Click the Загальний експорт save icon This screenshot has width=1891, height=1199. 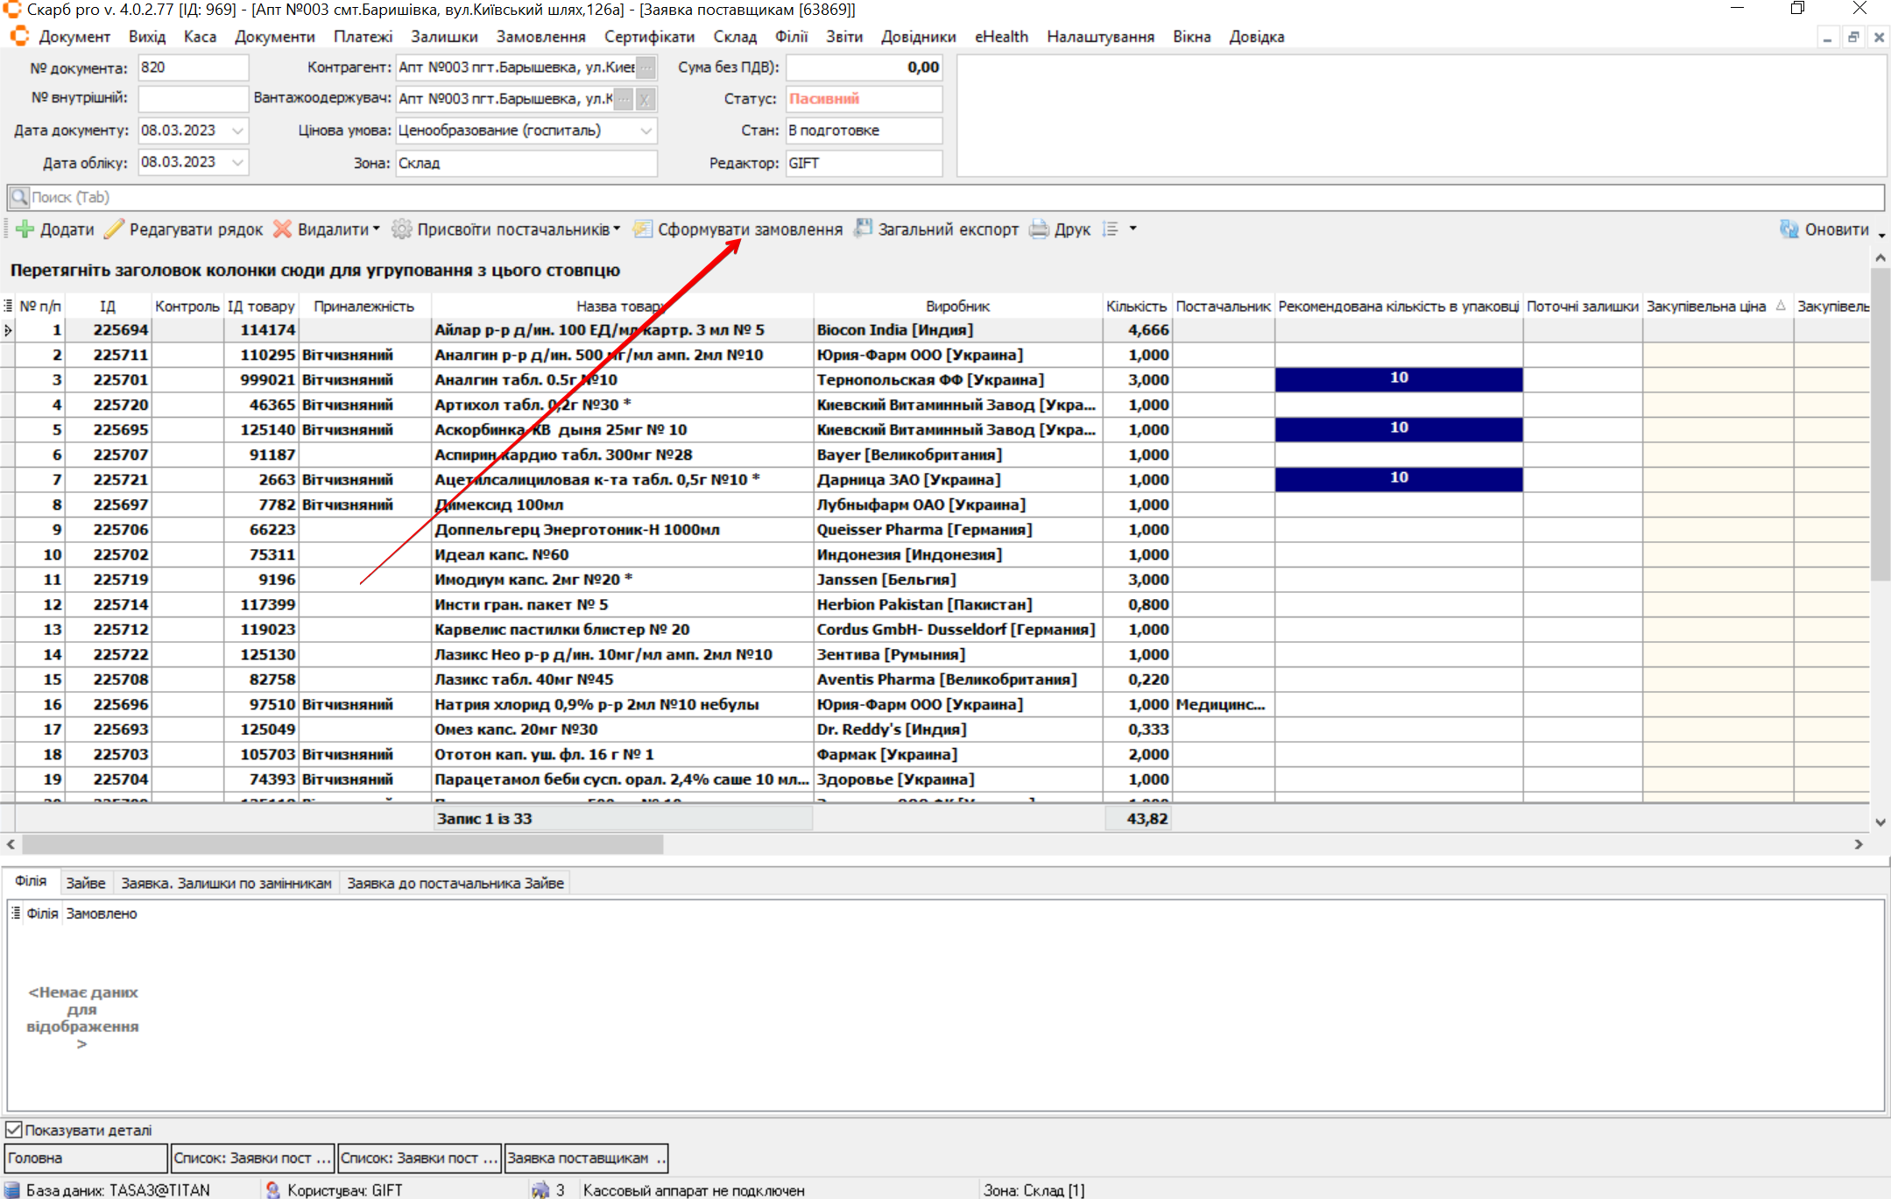[864, 229]
